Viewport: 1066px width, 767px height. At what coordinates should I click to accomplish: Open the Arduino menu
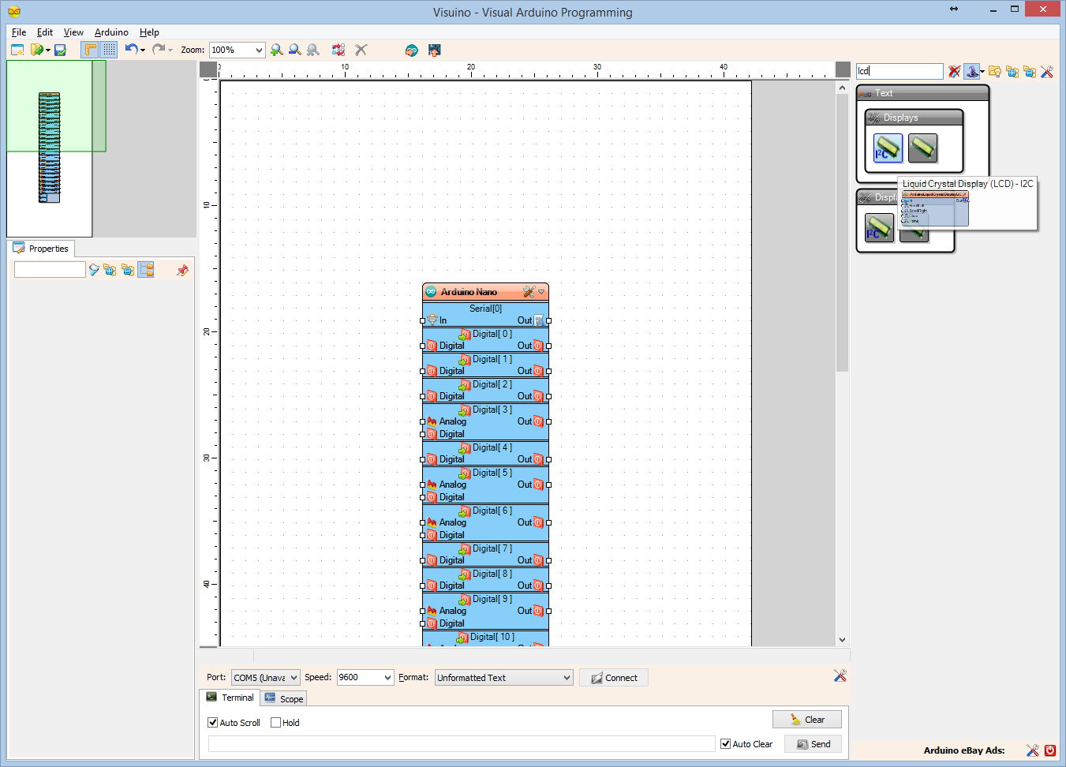click(x=111, y=32)
